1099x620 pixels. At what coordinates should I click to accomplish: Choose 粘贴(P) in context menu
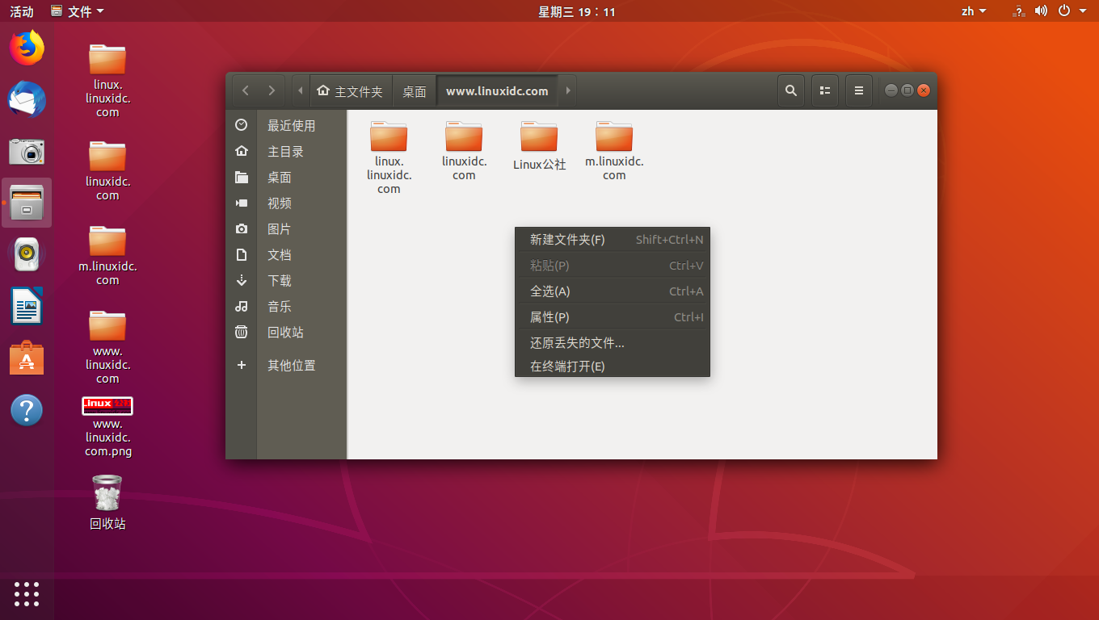(613, 265)
